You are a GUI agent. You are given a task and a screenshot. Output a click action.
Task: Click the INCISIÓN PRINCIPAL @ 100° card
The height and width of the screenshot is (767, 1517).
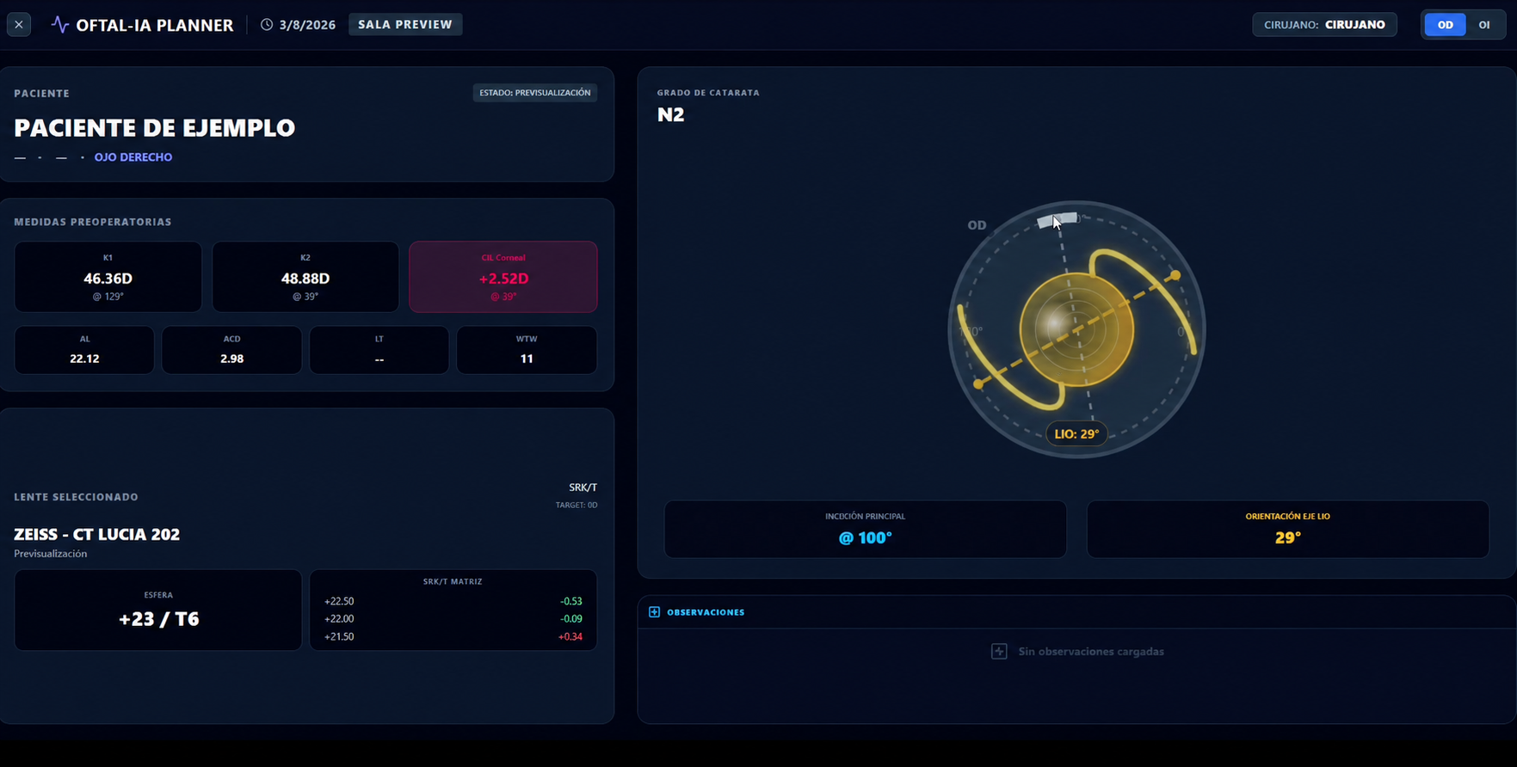[x=866, y=529]
